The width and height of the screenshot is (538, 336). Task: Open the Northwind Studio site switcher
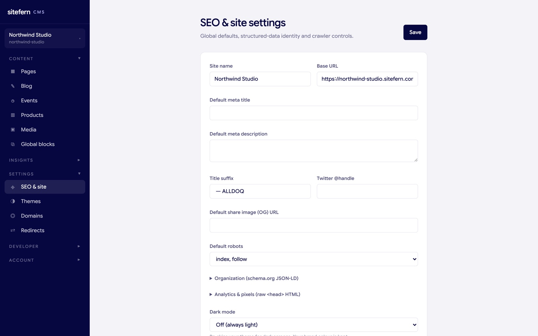pyautogui.click(x=45, y=38)
